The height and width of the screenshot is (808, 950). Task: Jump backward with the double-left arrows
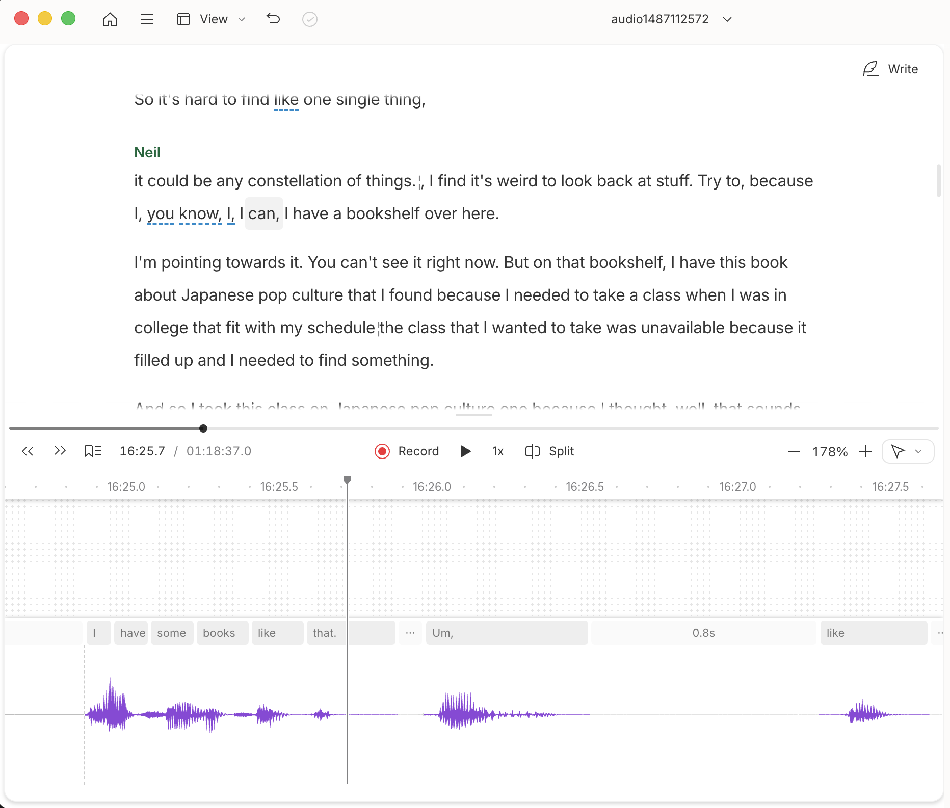28,451
